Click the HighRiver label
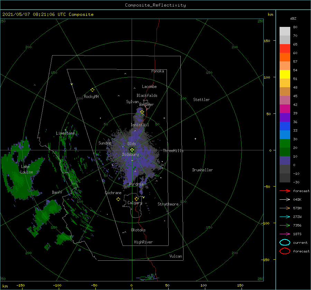311x290 pixels. (x=143, y=242)
